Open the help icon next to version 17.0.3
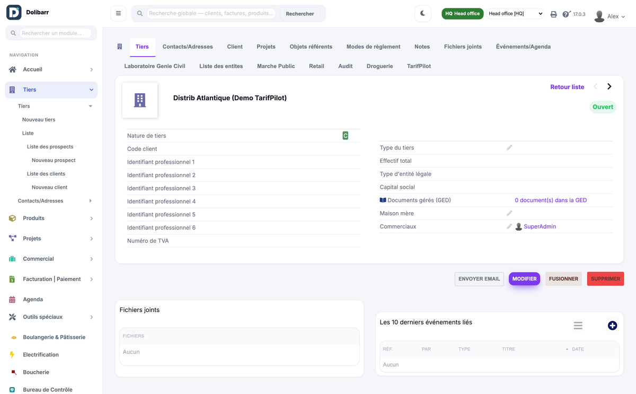The image size is (636, 394). 566,14
